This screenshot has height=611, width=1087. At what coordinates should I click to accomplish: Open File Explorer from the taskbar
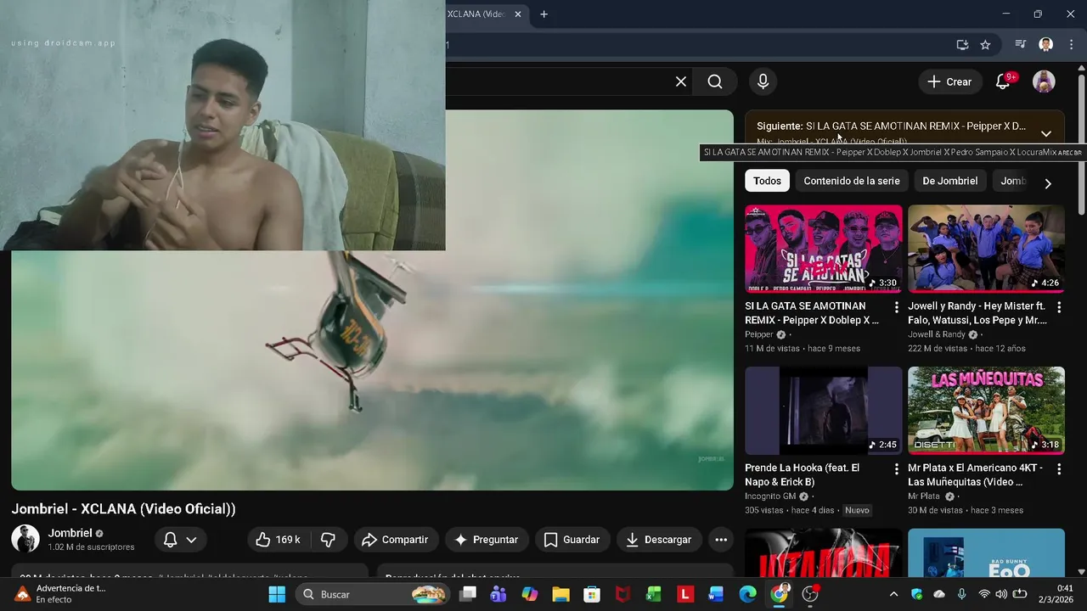click(560, 594)
